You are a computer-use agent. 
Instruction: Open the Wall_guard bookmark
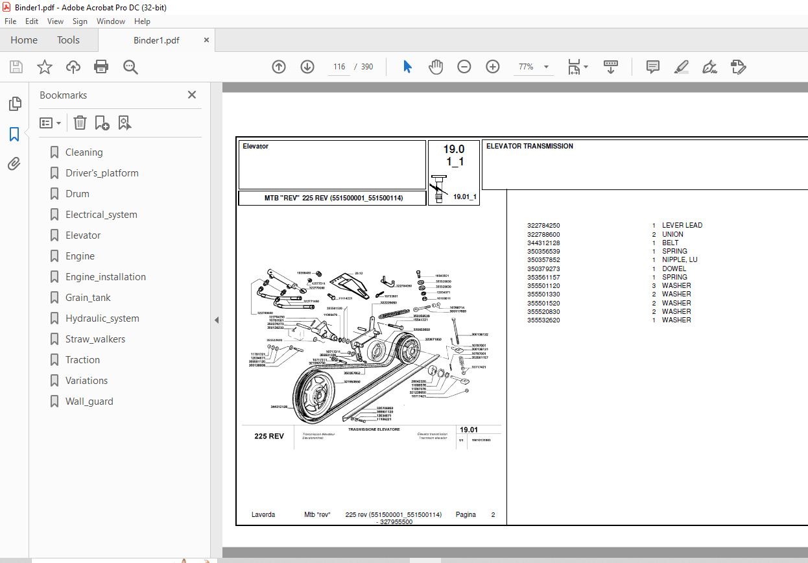point(89,401)
